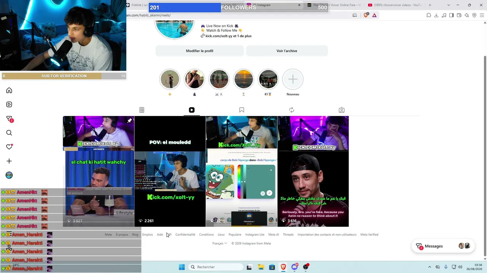Open the Confidentialité footer link
Image resolution: width=487 pixels, height=273 pixels.
(185, 235)
